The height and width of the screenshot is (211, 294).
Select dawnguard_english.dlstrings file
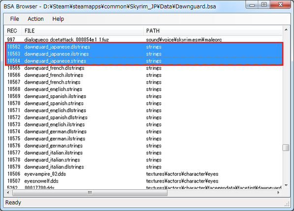pyautogui.click(x=56, y=110)
